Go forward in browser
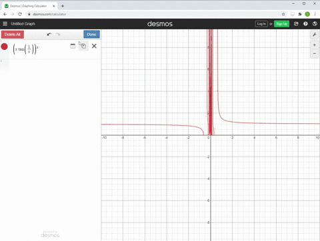The height and width of the screenshot is (241, 320). 13,14
